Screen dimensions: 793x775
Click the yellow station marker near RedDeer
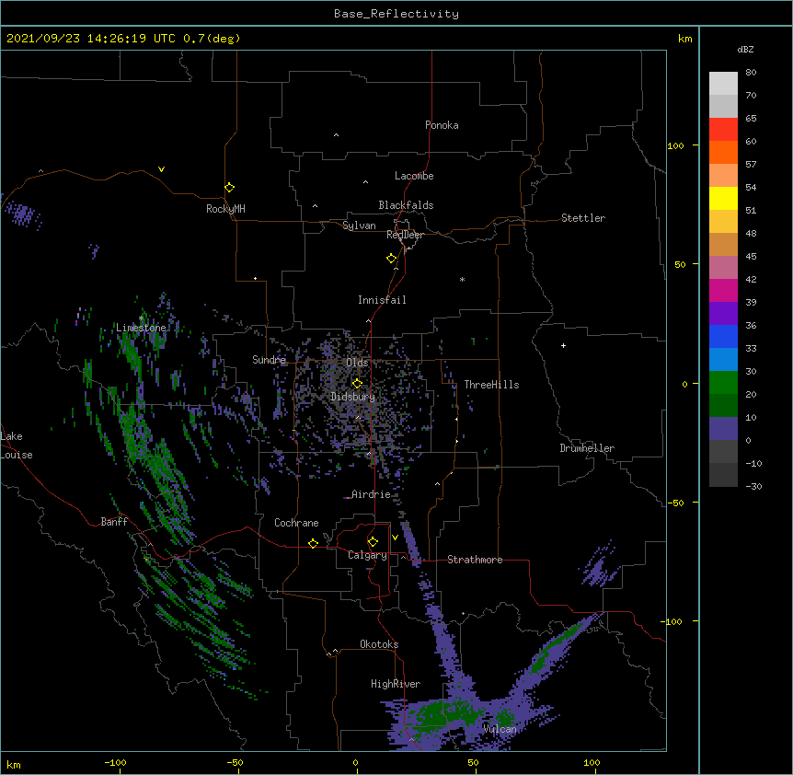click(x=391, y=259)
